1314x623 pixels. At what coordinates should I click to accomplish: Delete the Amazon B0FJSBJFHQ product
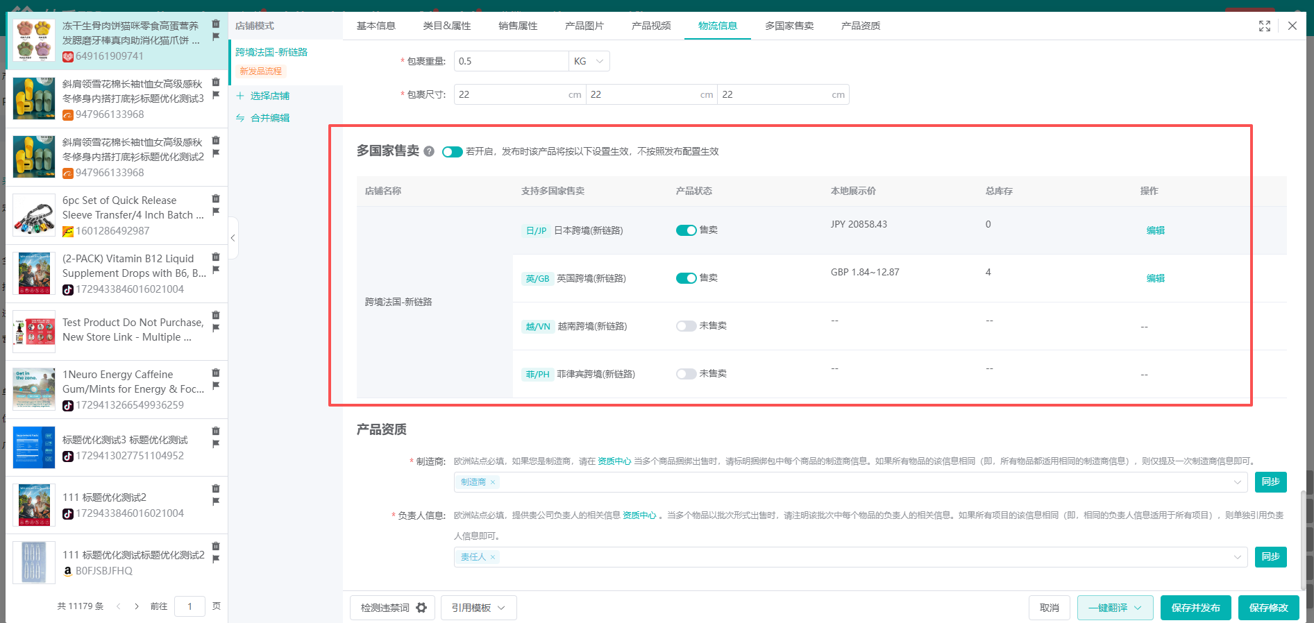click(x=216, y=546)
